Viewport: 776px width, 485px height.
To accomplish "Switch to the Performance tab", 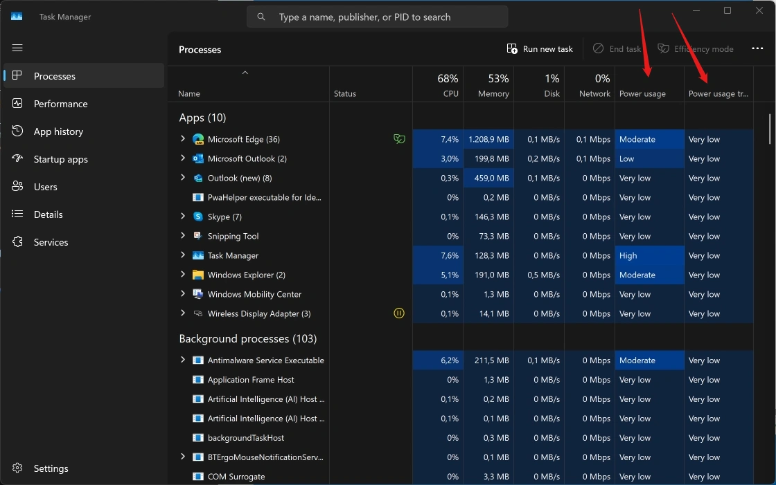I will click(x=60, y=104).
